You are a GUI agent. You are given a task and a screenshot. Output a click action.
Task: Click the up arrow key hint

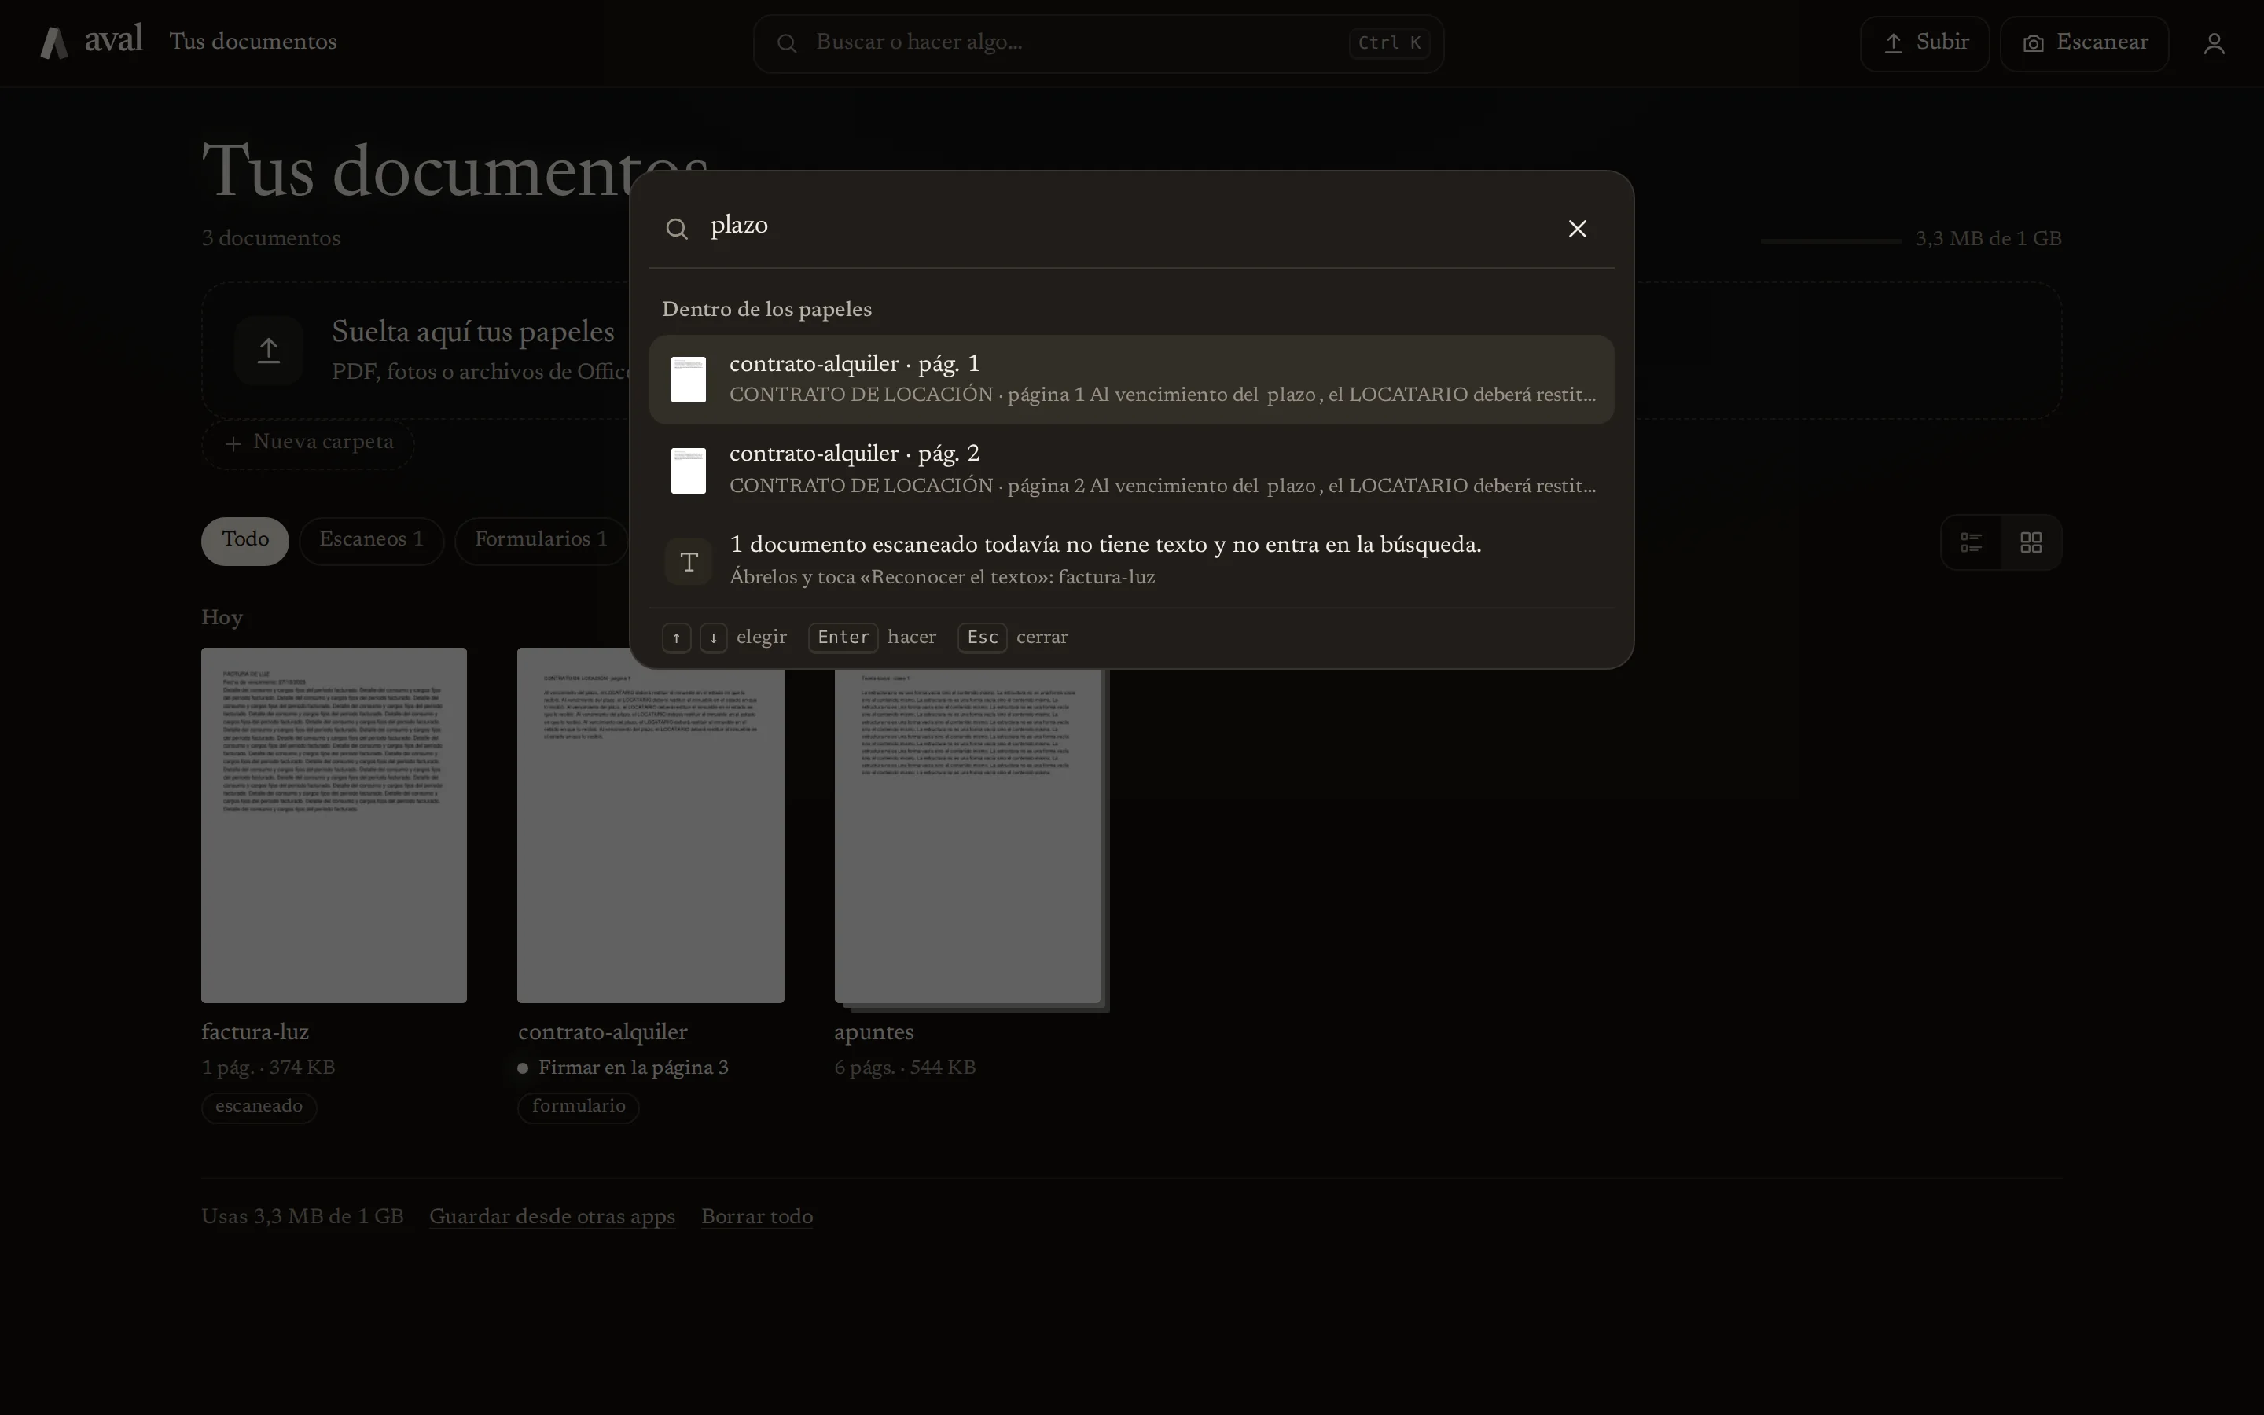[x=676, y=638]
